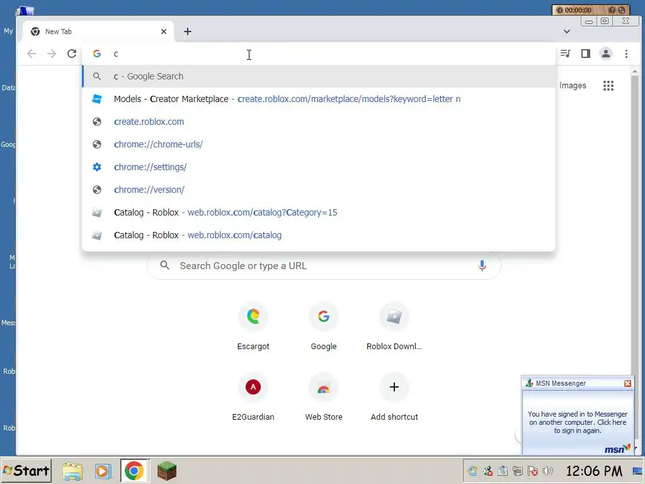
Task: Click the MSN Messenger tray icon
Action: [x=488, y=470]
